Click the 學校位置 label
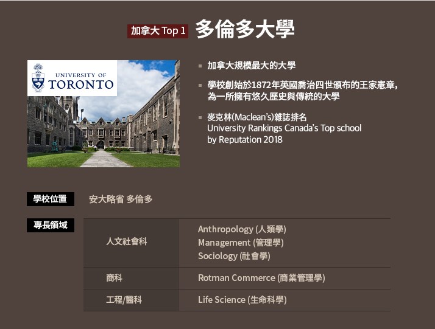 click(x=51, y=199)
